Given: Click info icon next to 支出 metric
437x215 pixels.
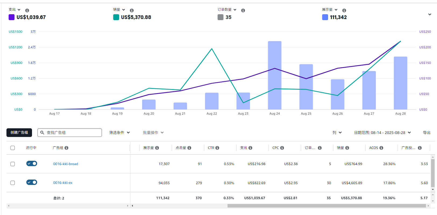Looking at the screenshot, I should [x=27, y=10].
